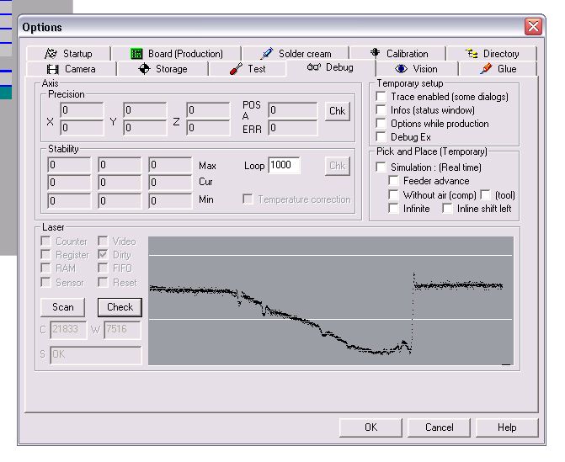Click the Calibration tab icon

[x=375, y=53]
